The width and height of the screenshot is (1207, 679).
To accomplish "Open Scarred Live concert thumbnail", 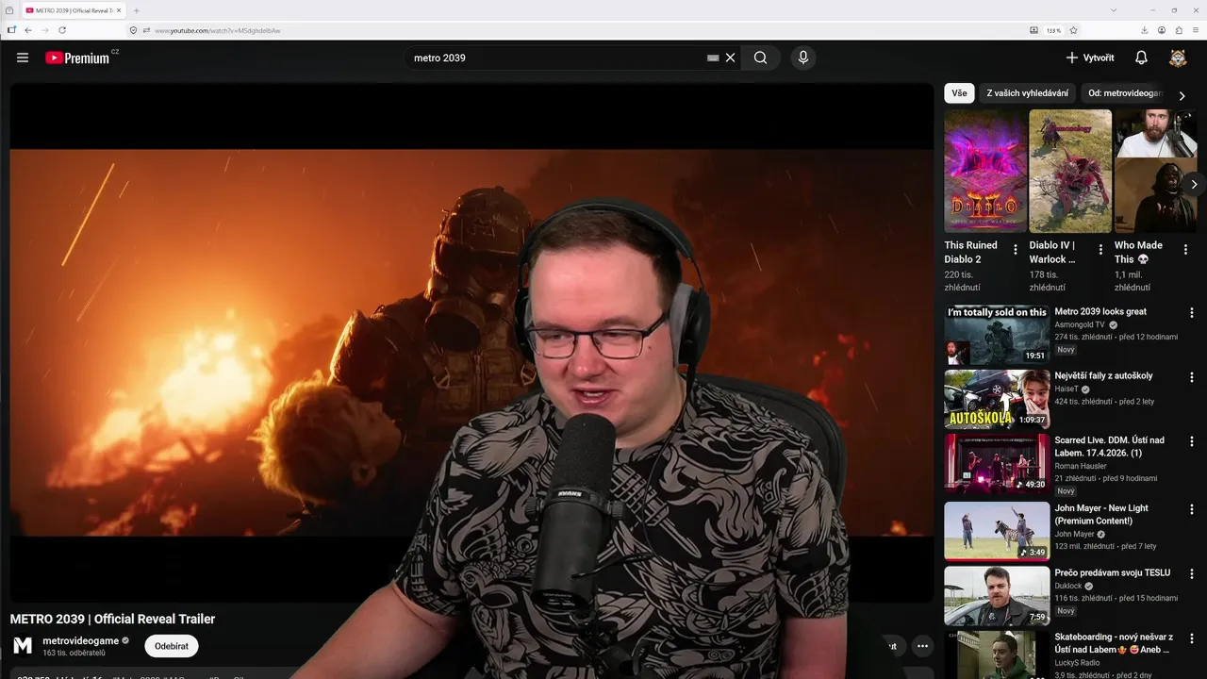I will (x=997, y=463).
